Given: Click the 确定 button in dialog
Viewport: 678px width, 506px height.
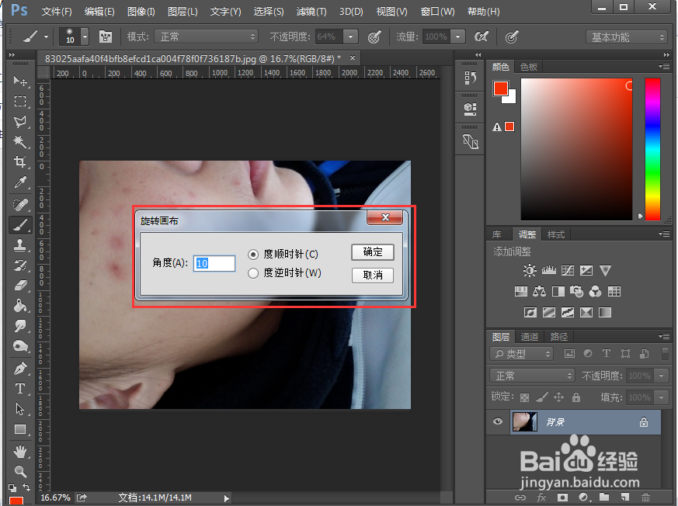Looking at the screenshot, I should click(372, 252).
